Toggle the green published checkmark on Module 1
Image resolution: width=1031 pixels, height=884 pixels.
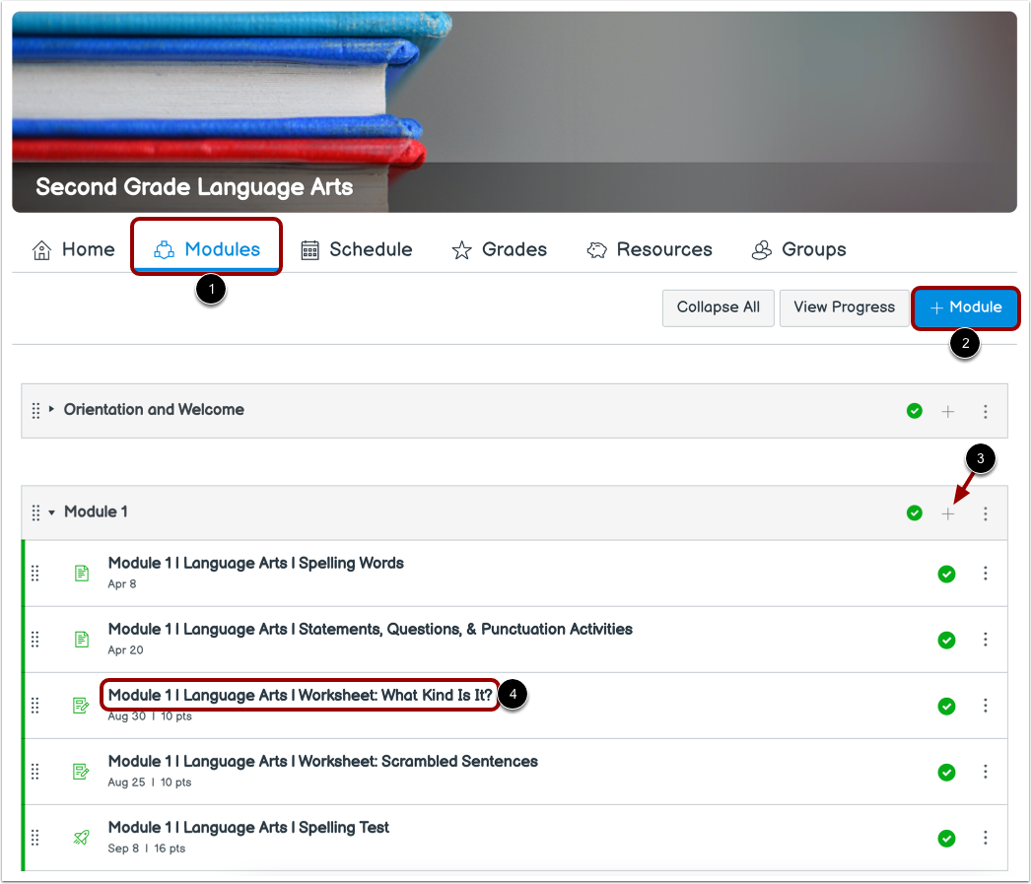click(914, 512)
